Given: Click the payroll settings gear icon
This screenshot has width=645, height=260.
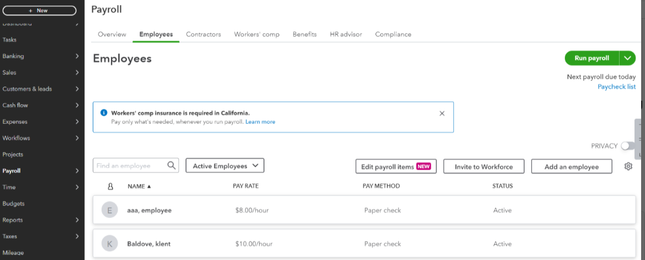Looking at the screenshot, I should 628,166.
